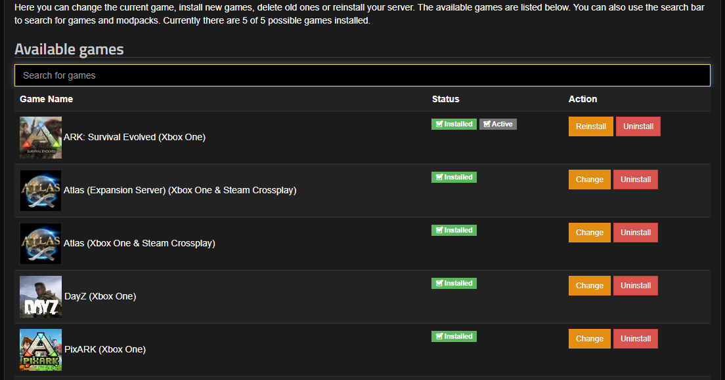The height and width of the screenshot is (380, 725).
Task: Reinstall ARK: Survival Evolved
Action: (590, 126)
